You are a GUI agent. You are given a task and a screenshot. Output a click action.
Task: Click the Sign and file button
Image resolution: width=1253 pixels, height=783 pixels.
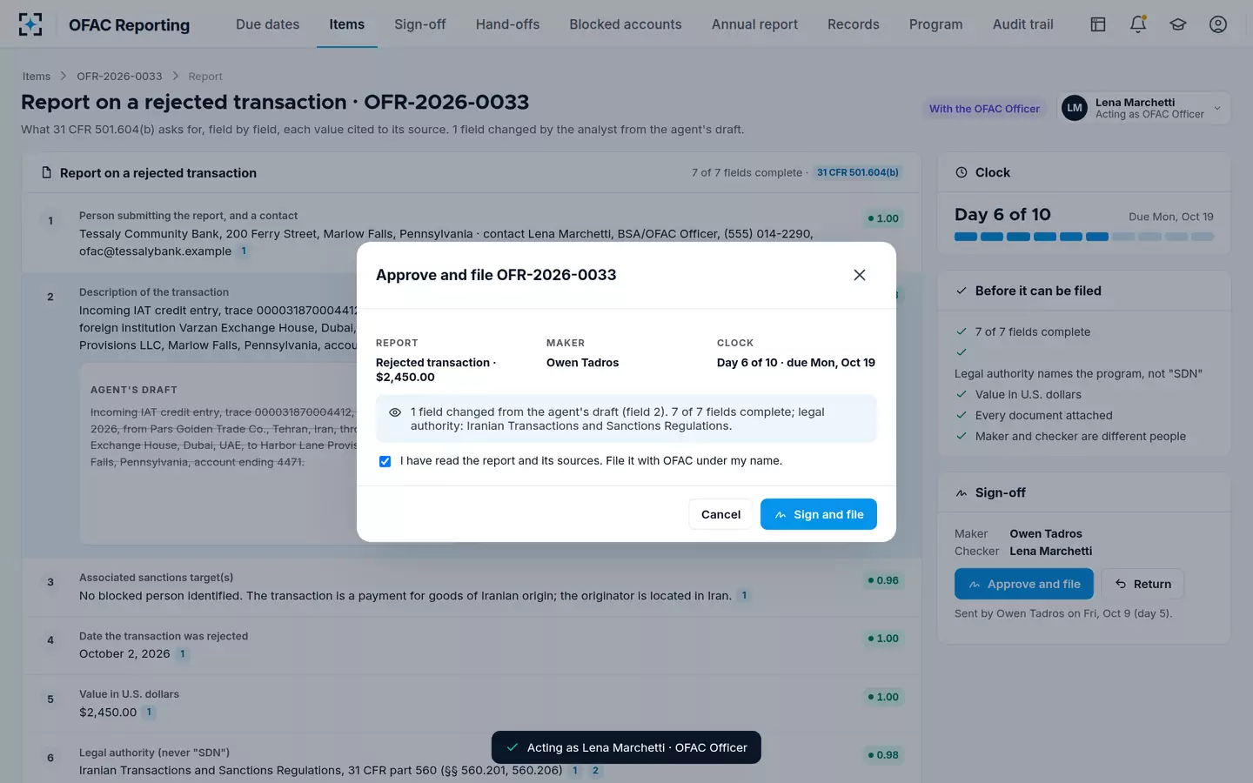click(x=819, y=514)
